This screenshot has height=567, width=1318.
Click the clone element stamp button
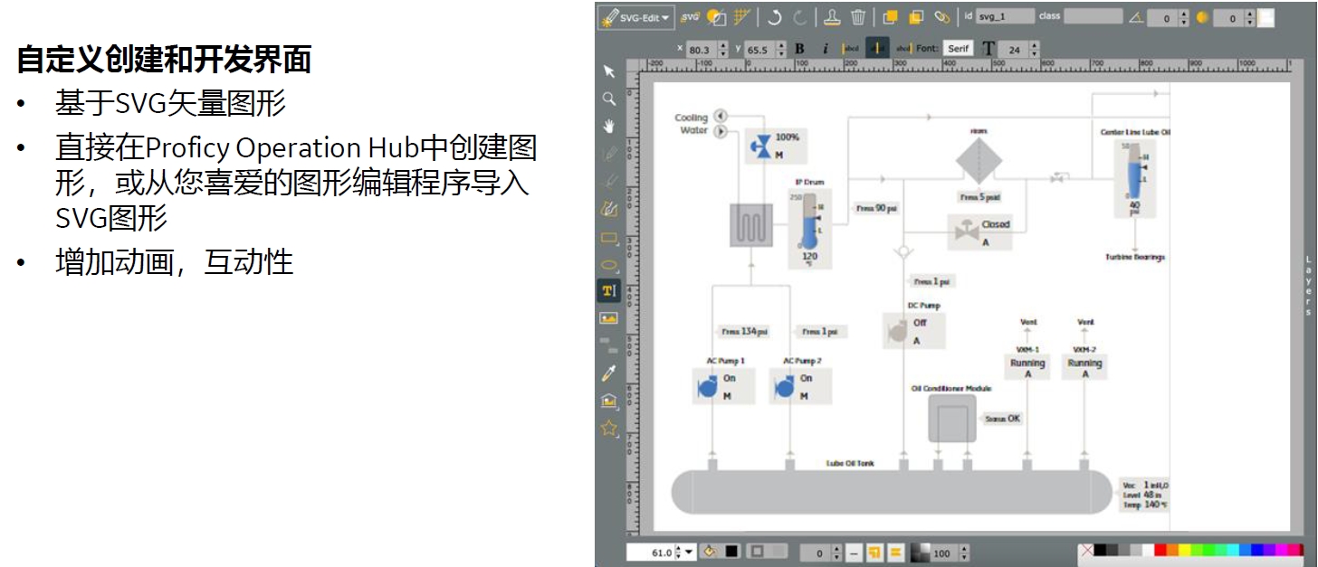831,17
